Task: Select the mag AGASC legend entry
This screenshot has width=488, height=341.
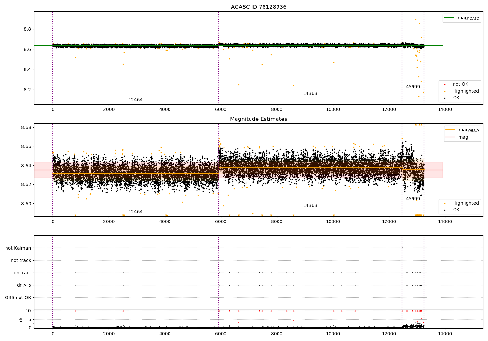Action: pos(462,18)
